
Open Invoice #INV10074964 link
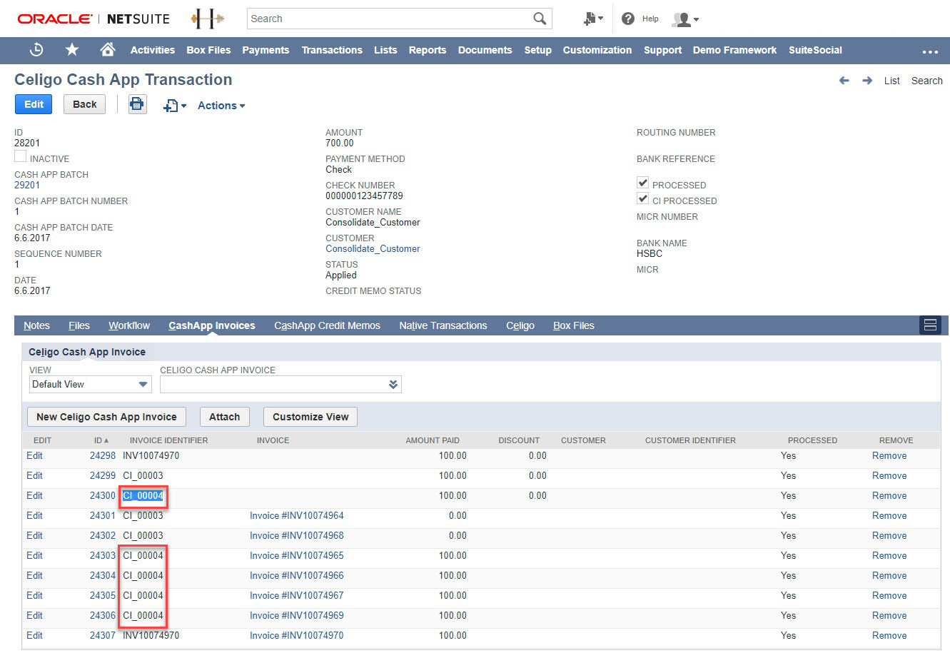(x=297, y=515)
